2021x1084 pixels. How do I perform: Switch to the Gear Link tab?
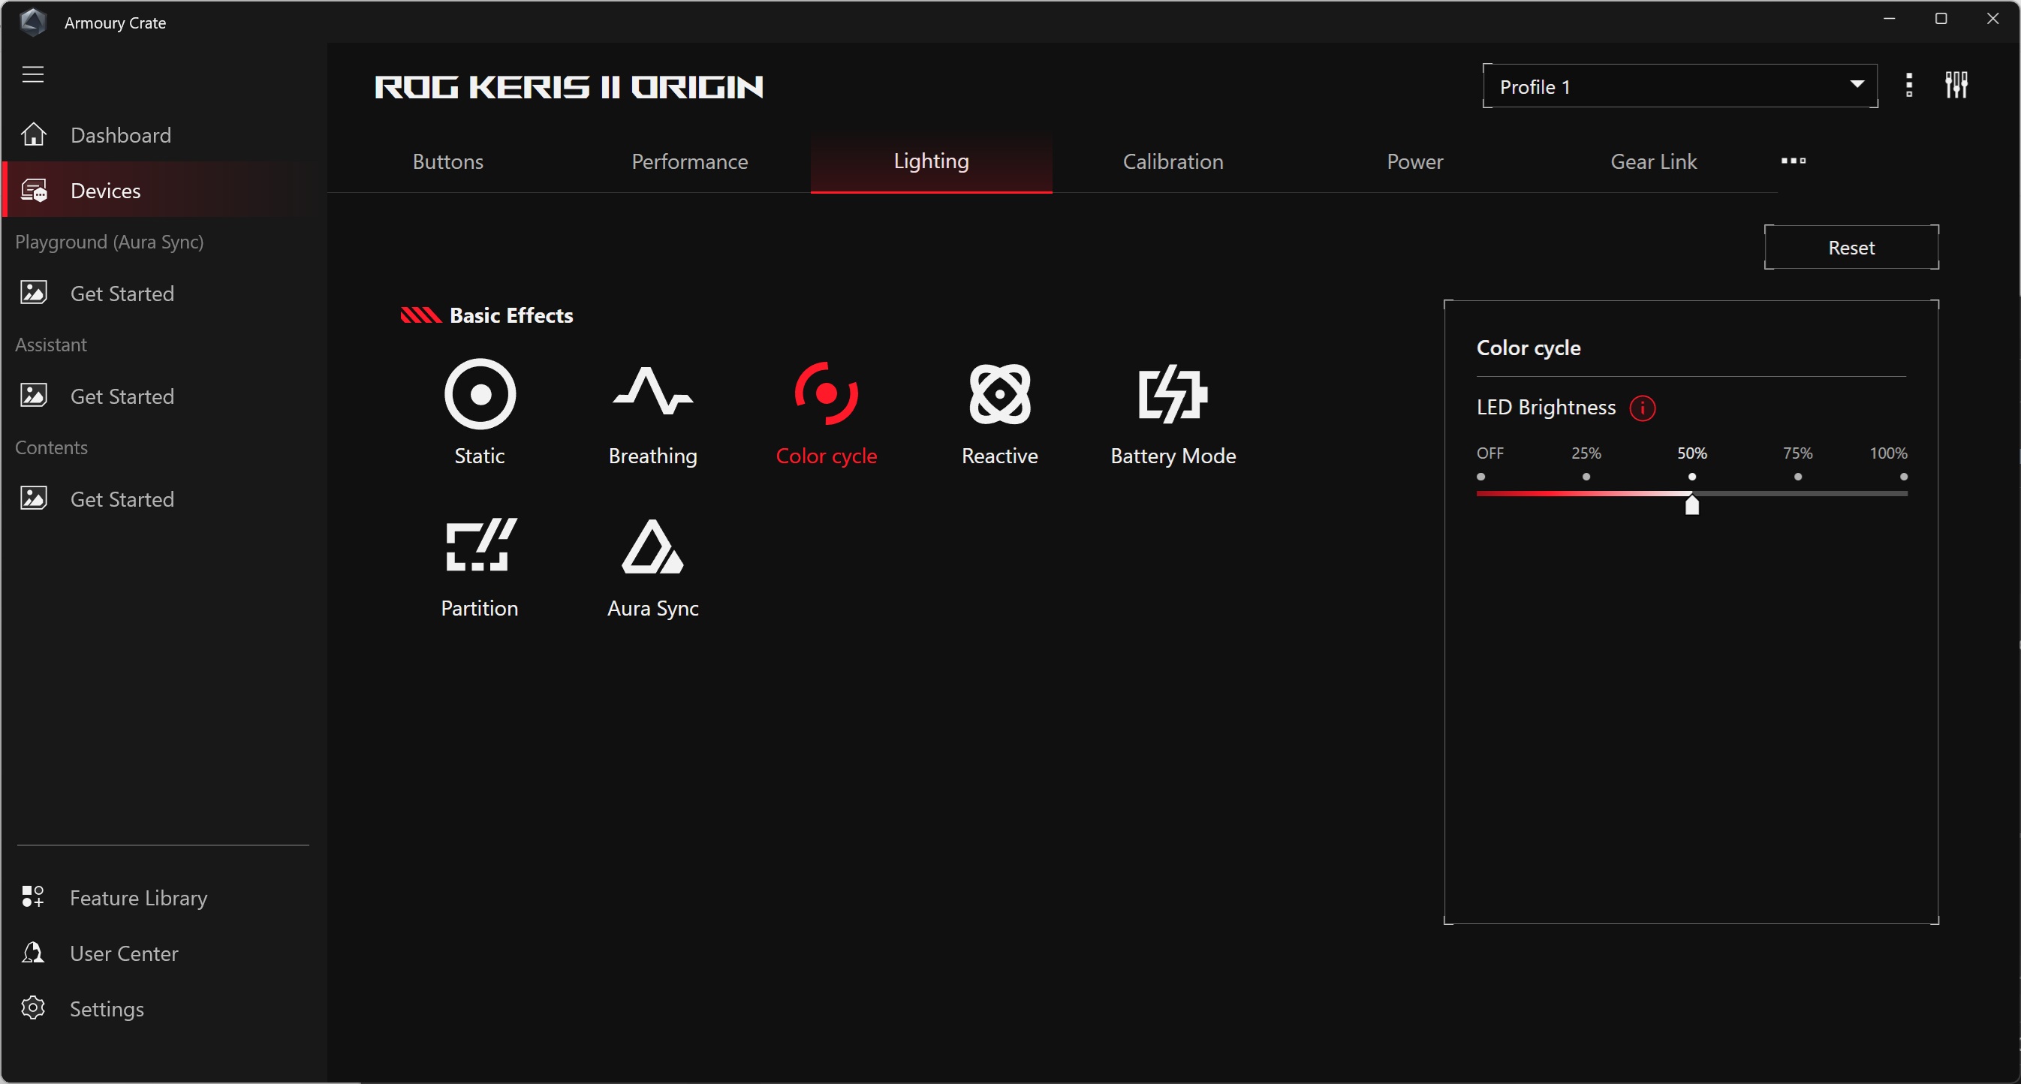coord(1654,161)
